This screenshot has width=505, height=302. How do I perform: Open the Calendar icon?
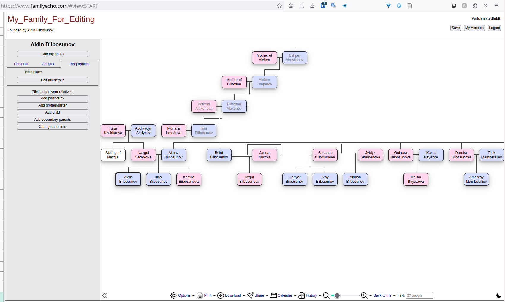pos(274,295)
